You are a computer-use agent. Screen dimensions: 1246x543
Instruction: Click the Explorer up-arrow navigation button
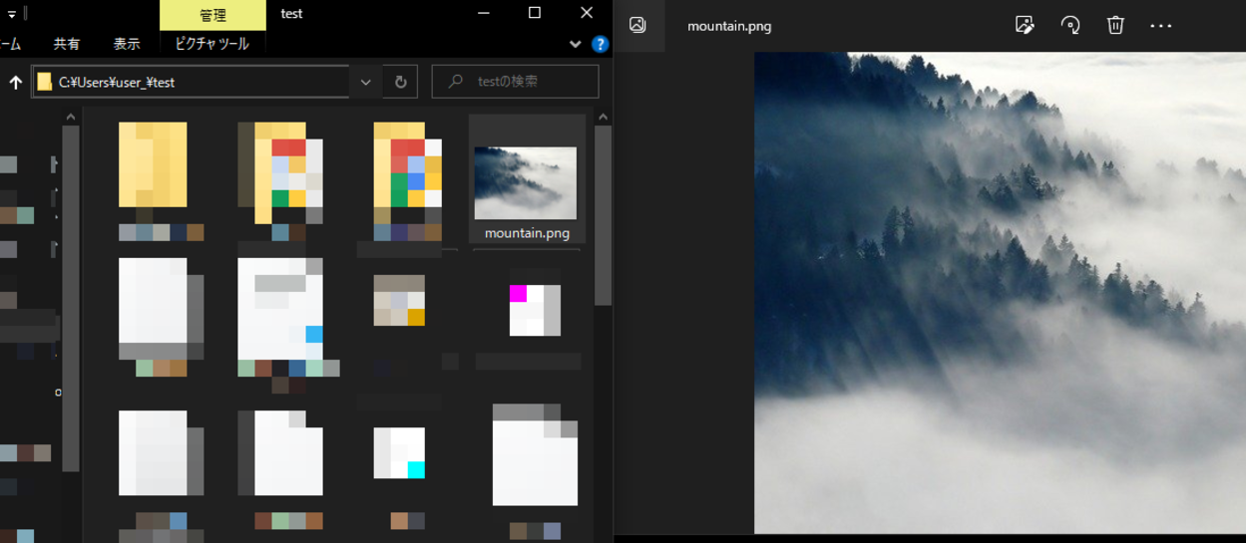click(15, 82)
